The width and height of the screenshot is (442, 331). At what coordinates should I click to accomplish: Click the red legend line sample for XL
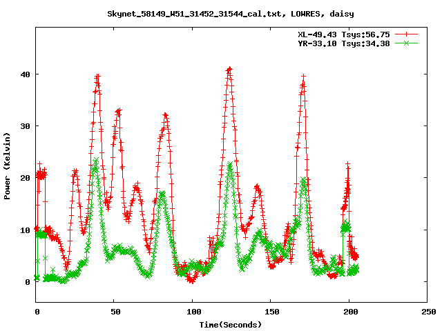click(x=406, y=34)
